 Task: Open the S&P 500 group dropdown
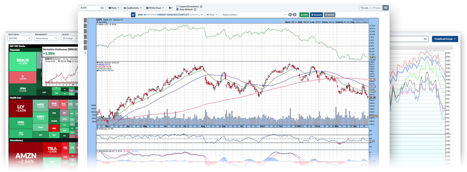(19, 38)
